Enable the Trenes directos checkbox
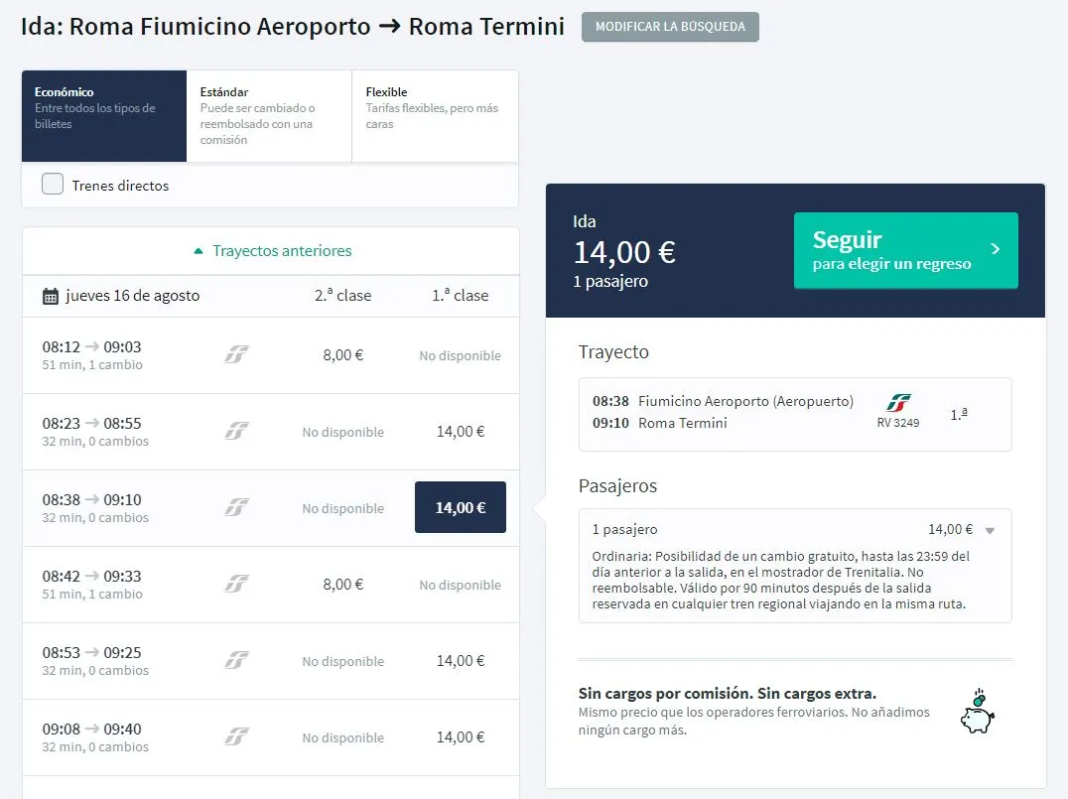 click(x=53, y=185)
